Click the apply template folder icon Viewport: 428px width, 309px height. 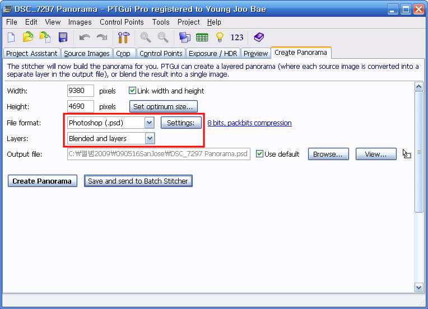[45, 37]
